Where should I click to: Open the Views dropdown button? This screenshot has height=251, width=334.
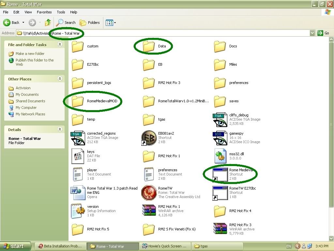pos(111,23)
